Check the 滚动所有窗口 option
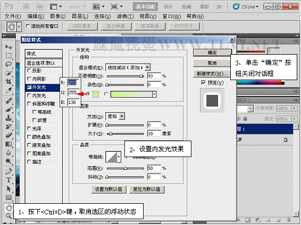301x225 pixels. click(x=28, y=26)
